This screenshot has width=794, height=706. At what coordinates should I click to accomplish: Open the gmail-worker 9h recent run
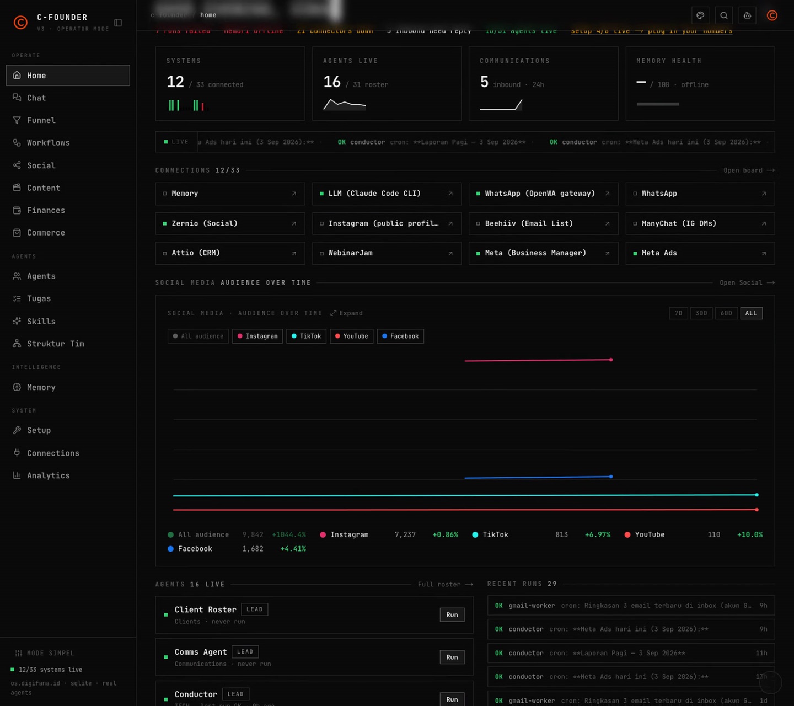(631, 606)
